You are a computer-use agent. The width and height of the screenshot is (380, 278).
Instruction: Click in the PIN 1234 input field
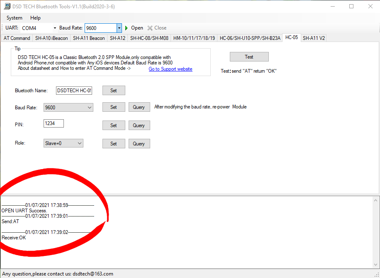[54, 123]
